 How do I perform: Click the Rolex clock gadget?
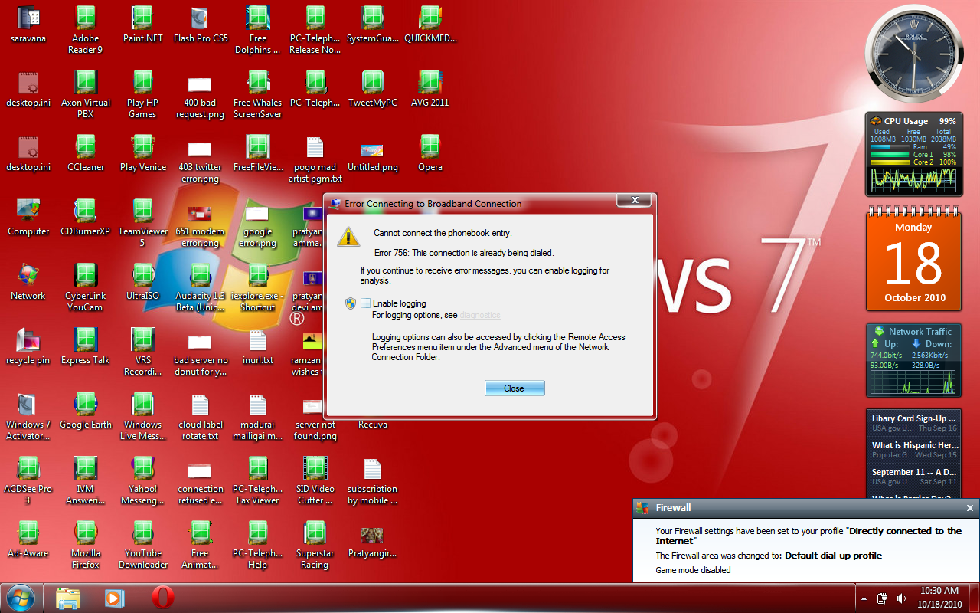[x=914, y=52]
